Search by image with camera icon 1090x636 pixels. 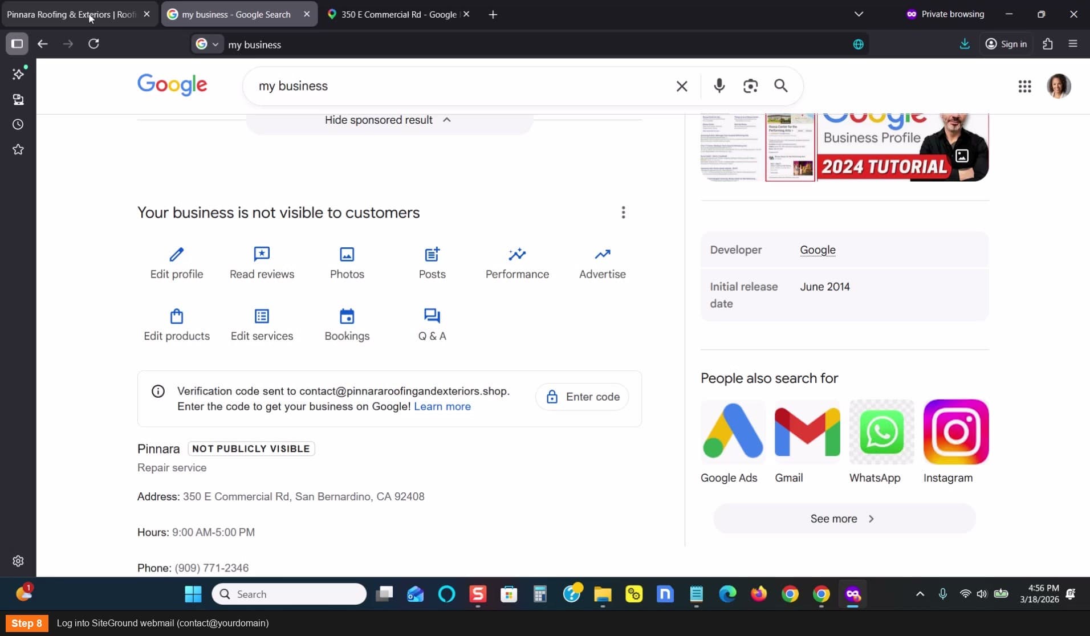click(x=750, y=86)
